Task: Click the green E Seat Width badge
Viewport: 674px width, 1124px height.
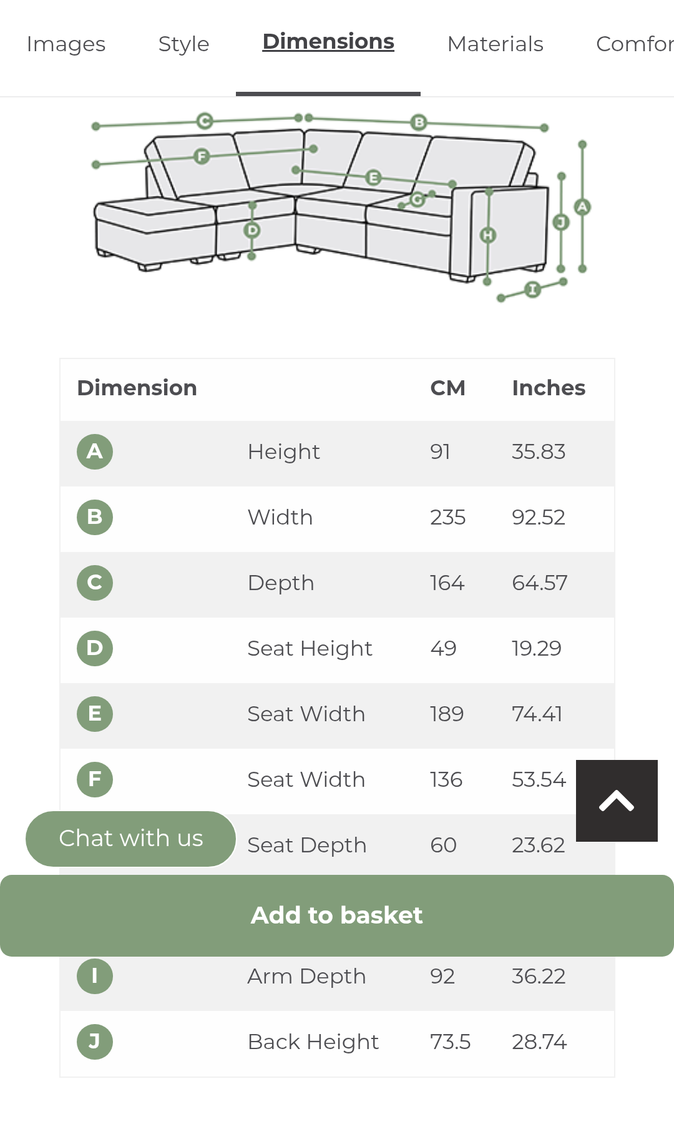Action: click(95, 714)
